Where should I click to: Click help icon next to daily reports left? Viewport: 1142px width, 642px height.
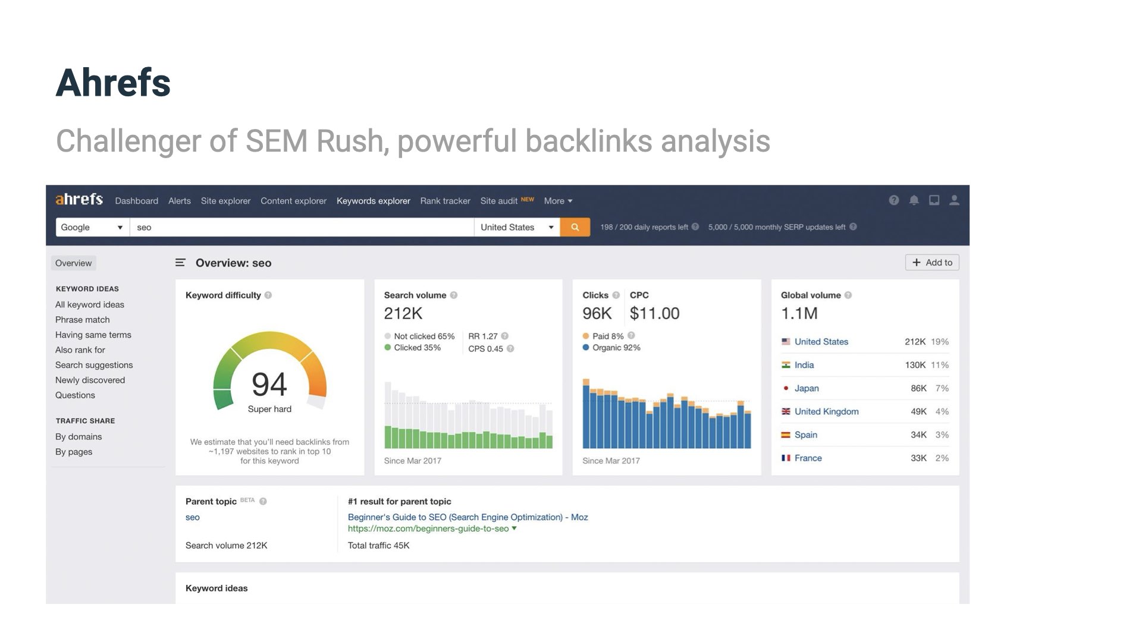(695, 226)
